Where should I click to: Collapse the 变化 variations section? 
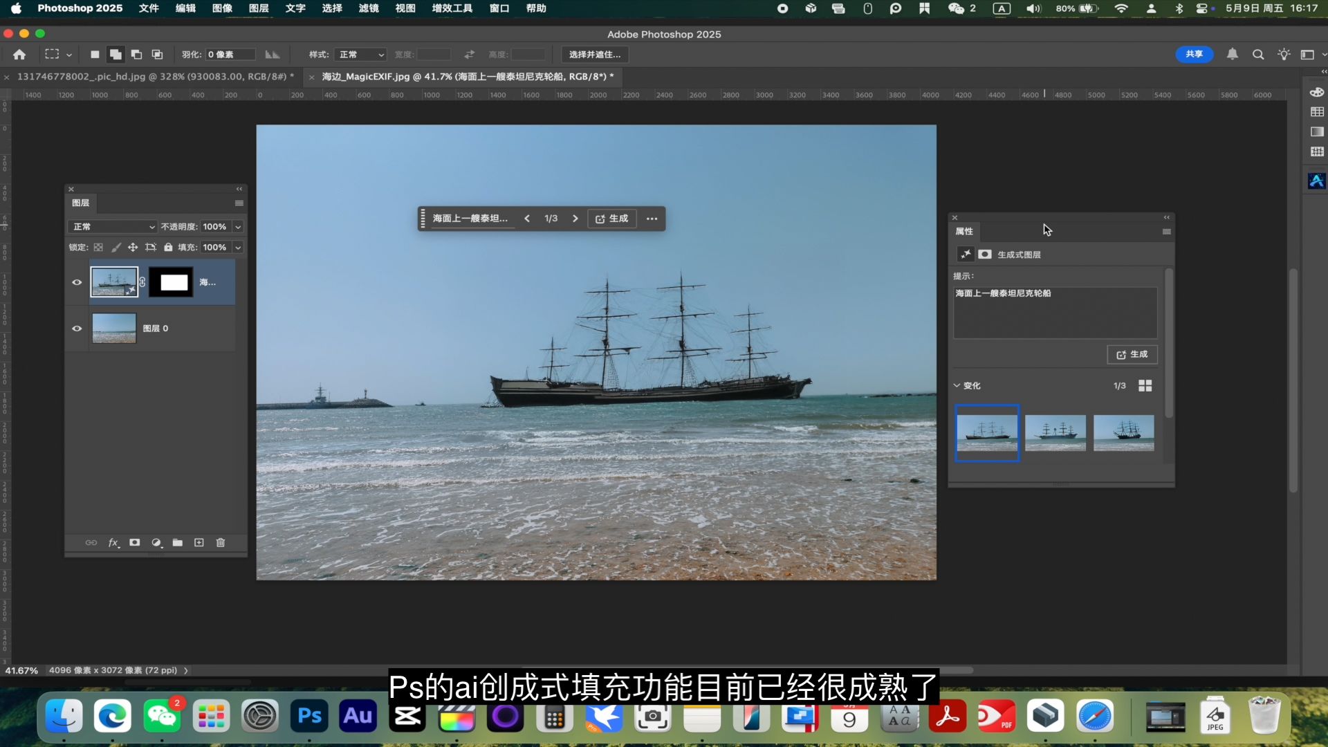pos(957,386)
